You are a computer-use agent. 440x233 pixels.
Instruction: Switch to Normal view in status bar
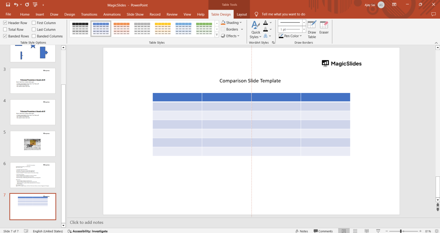pyautogui.click(x=344, y=231)
